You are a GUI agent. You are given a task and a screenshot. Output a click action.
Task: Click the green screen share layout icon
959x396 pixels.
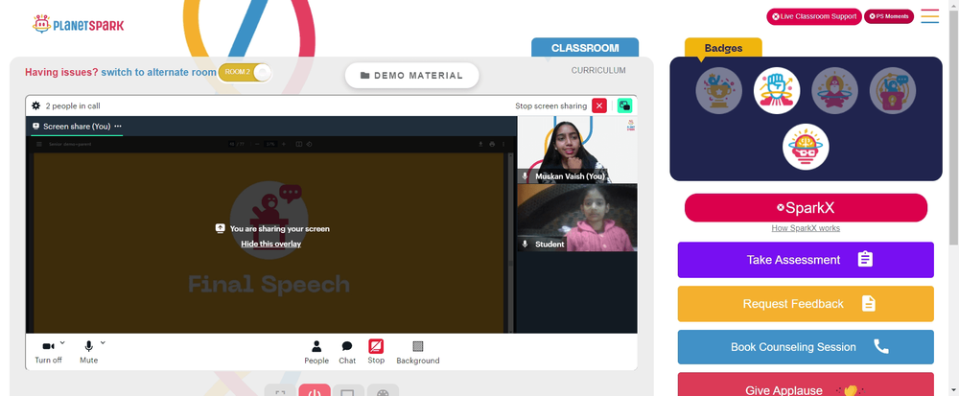624,105
